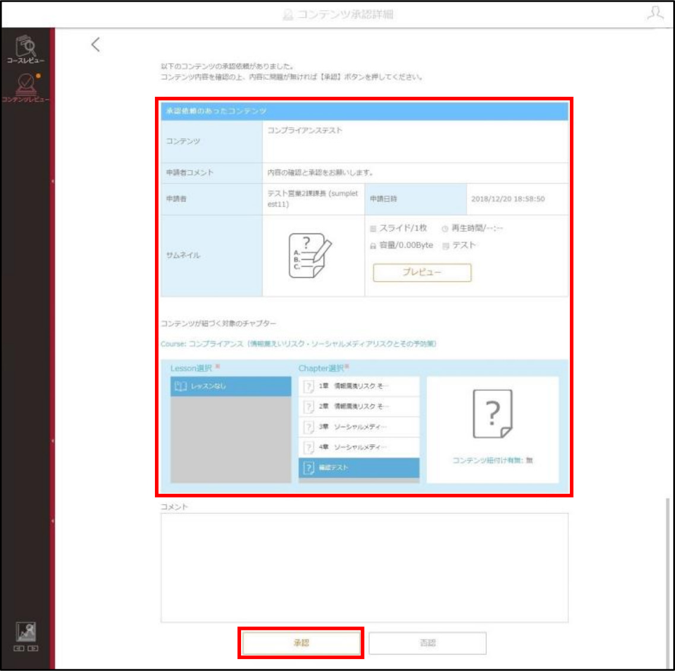Screen dimensions: 675x671
Task: Click the date 2018/12/20 18:58:50
Action: (508, 199)
